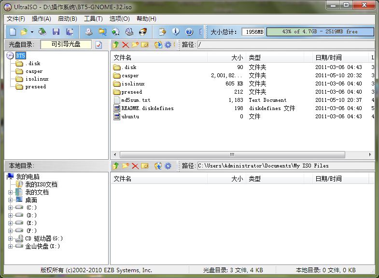This screenshot has height=278, width=379.
Task: Expand the (E:) drive node
Action: point(10,223)
